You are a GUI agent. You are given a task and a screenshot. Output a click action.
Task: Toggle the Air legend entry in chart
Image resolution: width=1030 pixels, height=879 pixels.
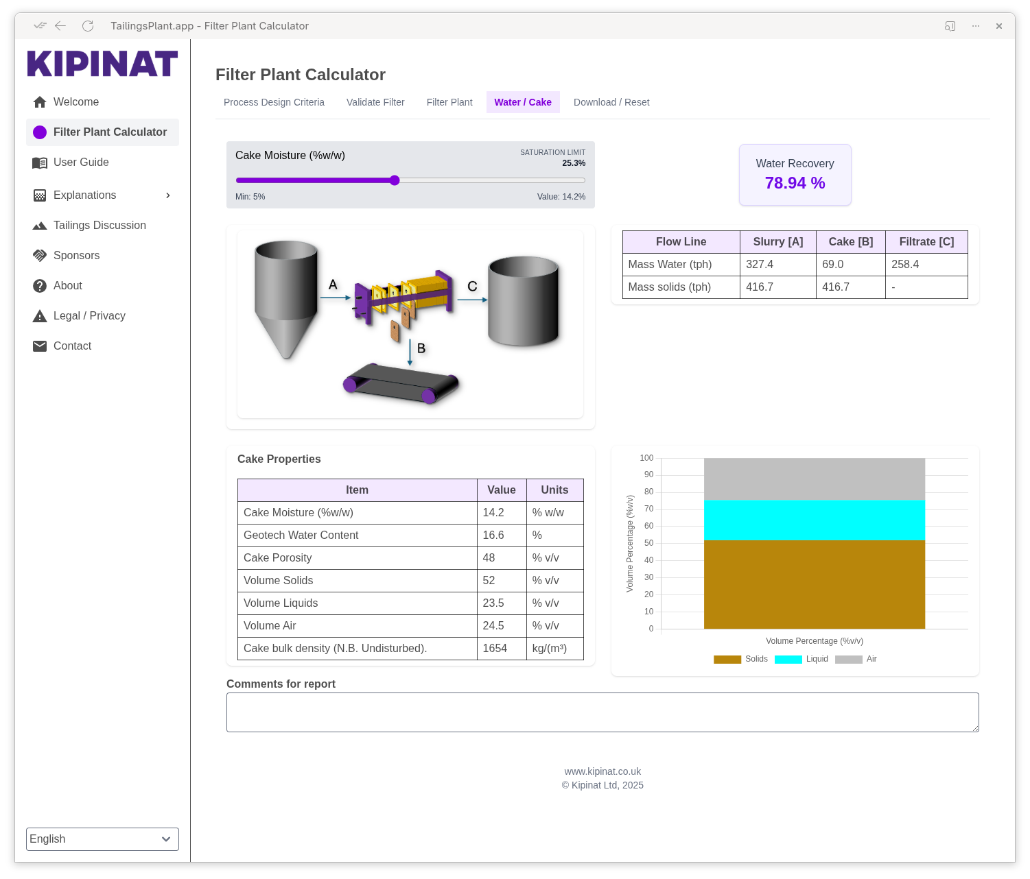click(856, 659)
